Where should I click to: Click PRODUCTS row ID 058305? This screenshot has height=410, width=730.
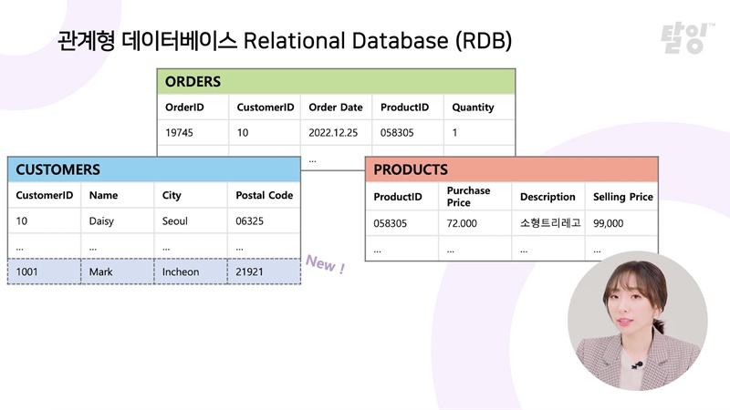391,223
